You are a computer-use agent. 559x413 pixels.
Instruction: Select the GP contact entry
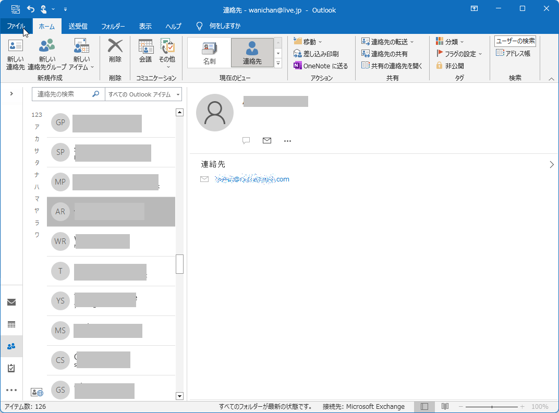coord(111,123)
